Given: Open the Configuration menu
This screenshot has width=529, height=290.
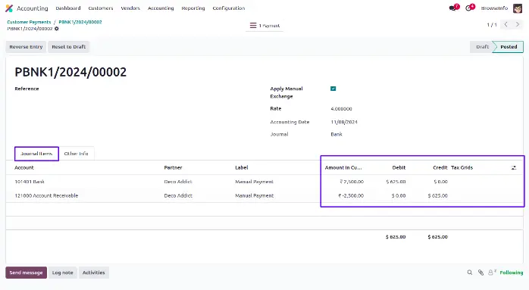Looking at the screenshot, I should (229, 8).
